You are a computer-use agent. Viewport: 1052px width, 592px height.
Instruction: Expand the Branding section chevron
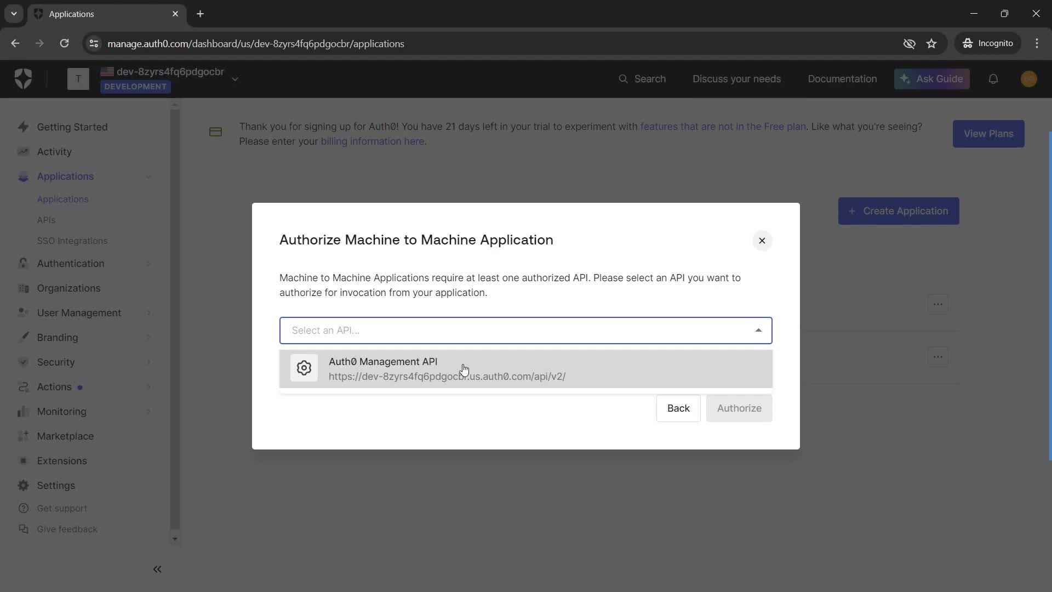(148, 338)
